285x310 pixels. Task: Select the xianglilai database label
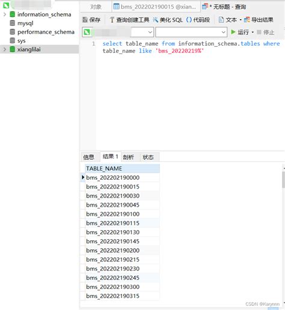pos(29,49)
